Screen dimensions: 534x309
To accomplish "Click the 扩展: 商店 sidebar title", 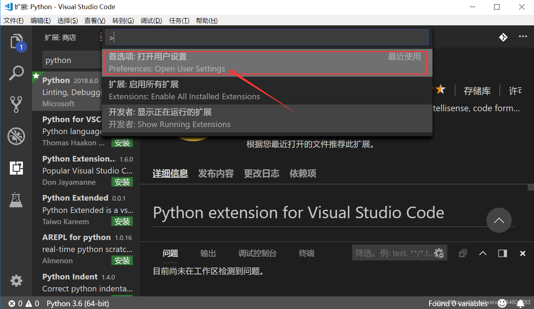I will (60, 37).
